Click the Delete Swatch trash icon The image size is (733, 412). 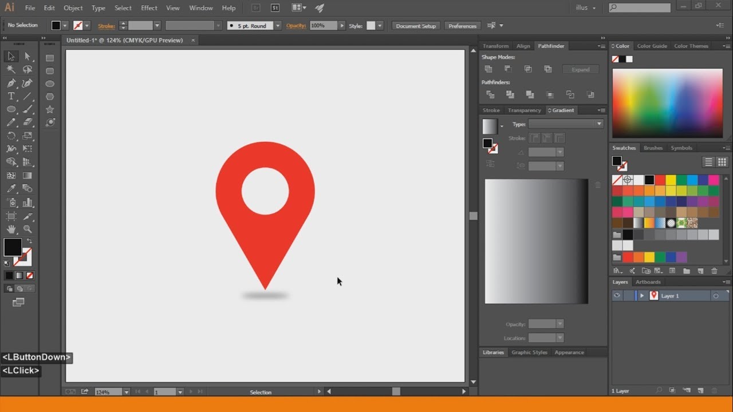714,271
